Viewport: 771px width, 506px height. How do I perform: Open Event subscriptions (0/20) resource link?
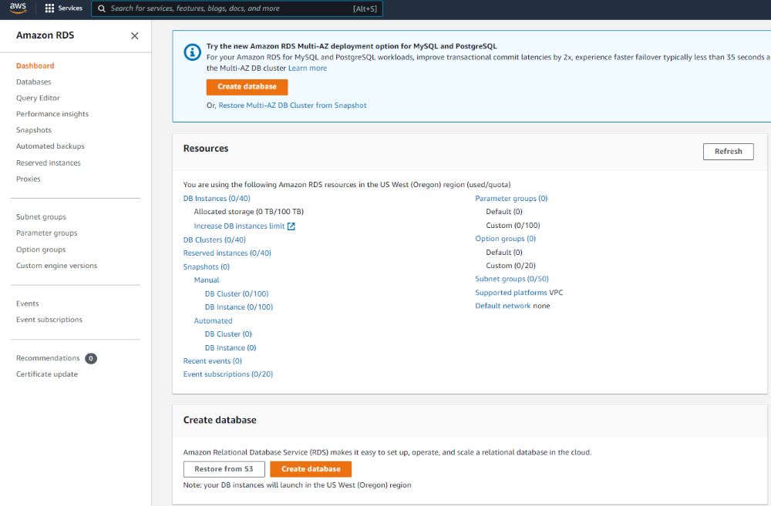tap(227, 374)
